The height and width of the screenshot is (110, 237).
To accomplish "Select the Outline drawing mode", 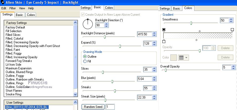I will [x=85, y=57].
